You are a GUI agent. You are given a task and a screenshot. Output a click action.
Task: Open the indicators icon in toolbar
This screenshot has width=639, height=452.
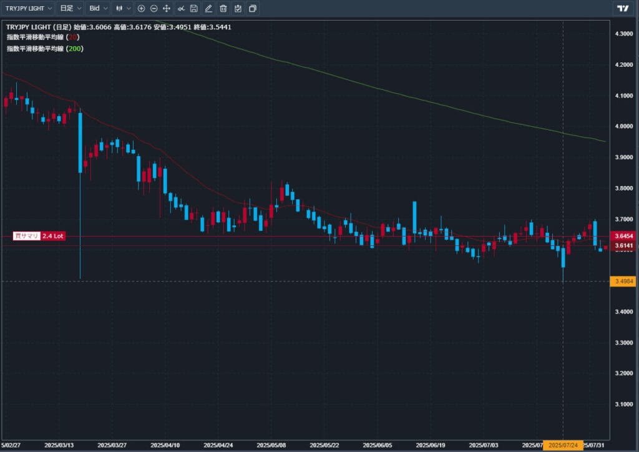[x=180, y=8]
